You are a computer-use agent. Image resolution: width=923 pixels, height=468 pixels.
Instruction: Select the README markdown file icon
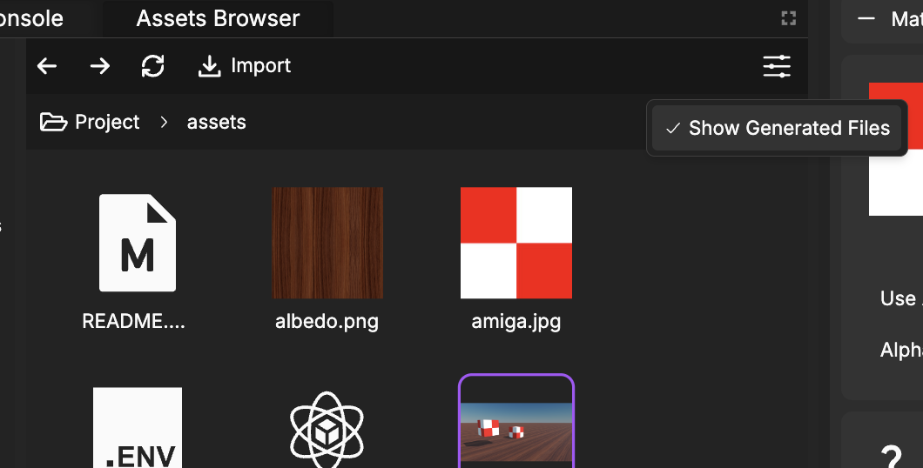coord(138,243)
